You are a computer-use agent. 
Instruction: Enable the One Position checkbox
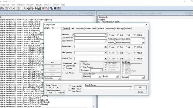(x=81, y=67)
